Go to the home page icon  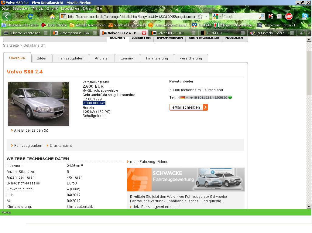(x=52, y=16)
